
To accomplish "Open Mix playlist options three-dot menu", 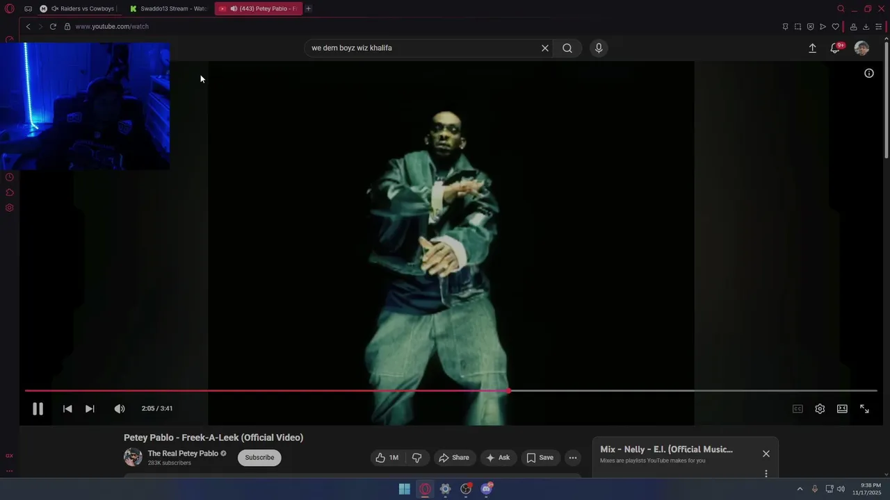I will 766,474.
